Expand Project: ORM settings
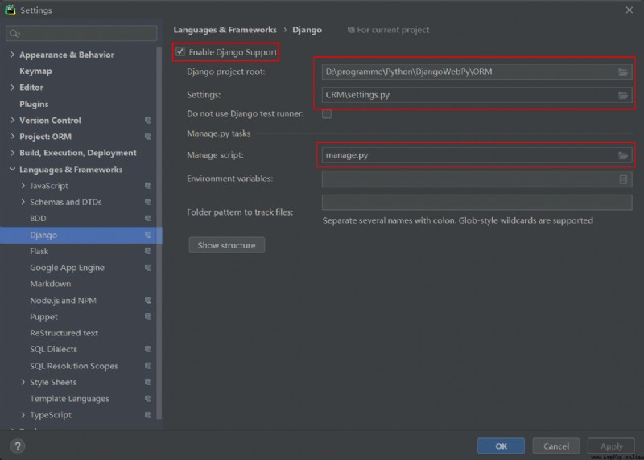644x460 pixels. click(12, 137)
